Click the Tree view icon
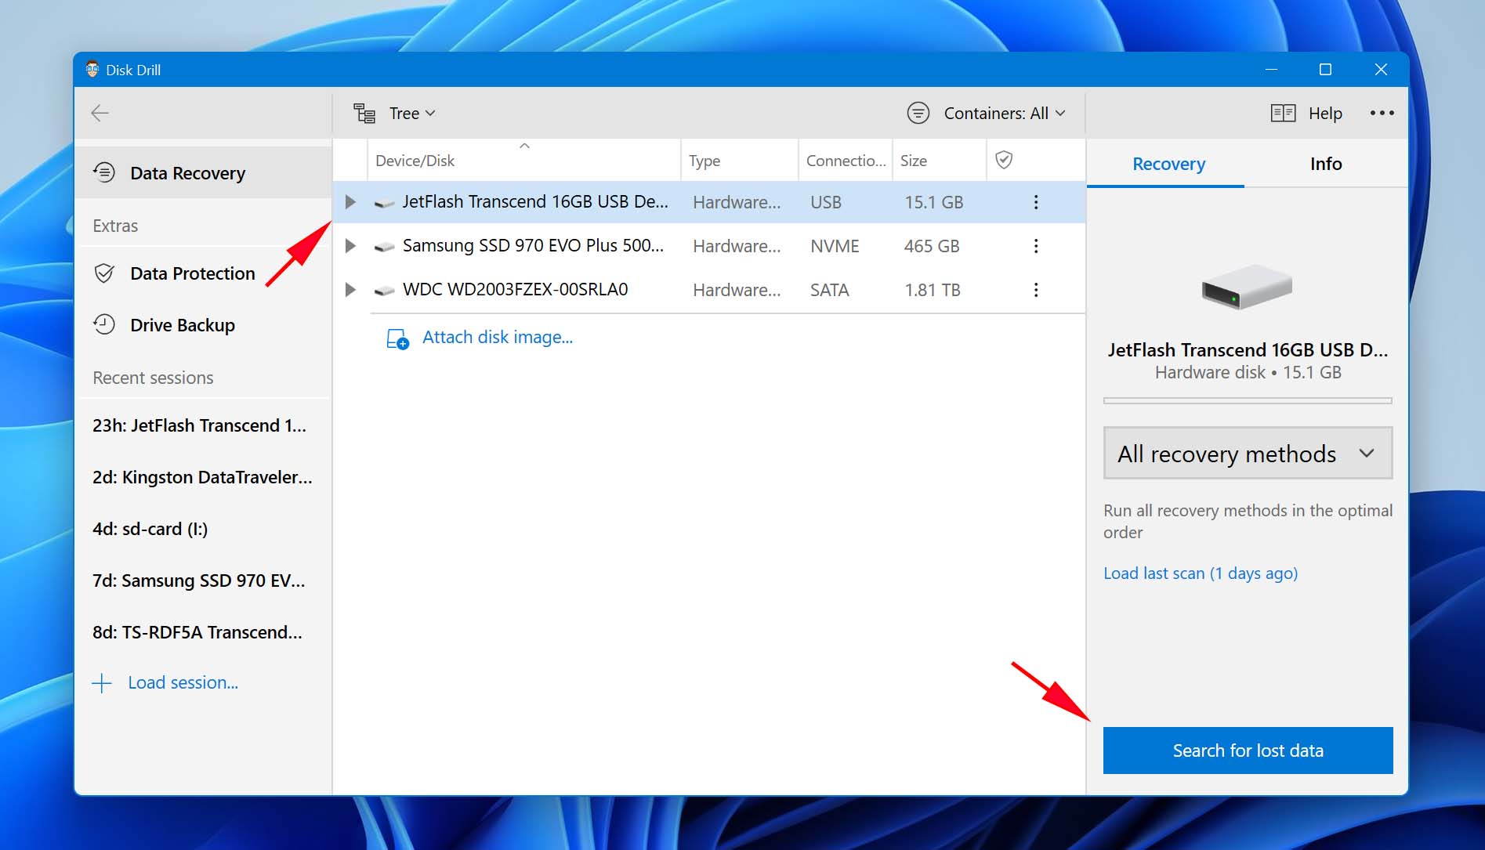Image resolution: width=1485 pixels, height=850 pixels. click(364, 114)
